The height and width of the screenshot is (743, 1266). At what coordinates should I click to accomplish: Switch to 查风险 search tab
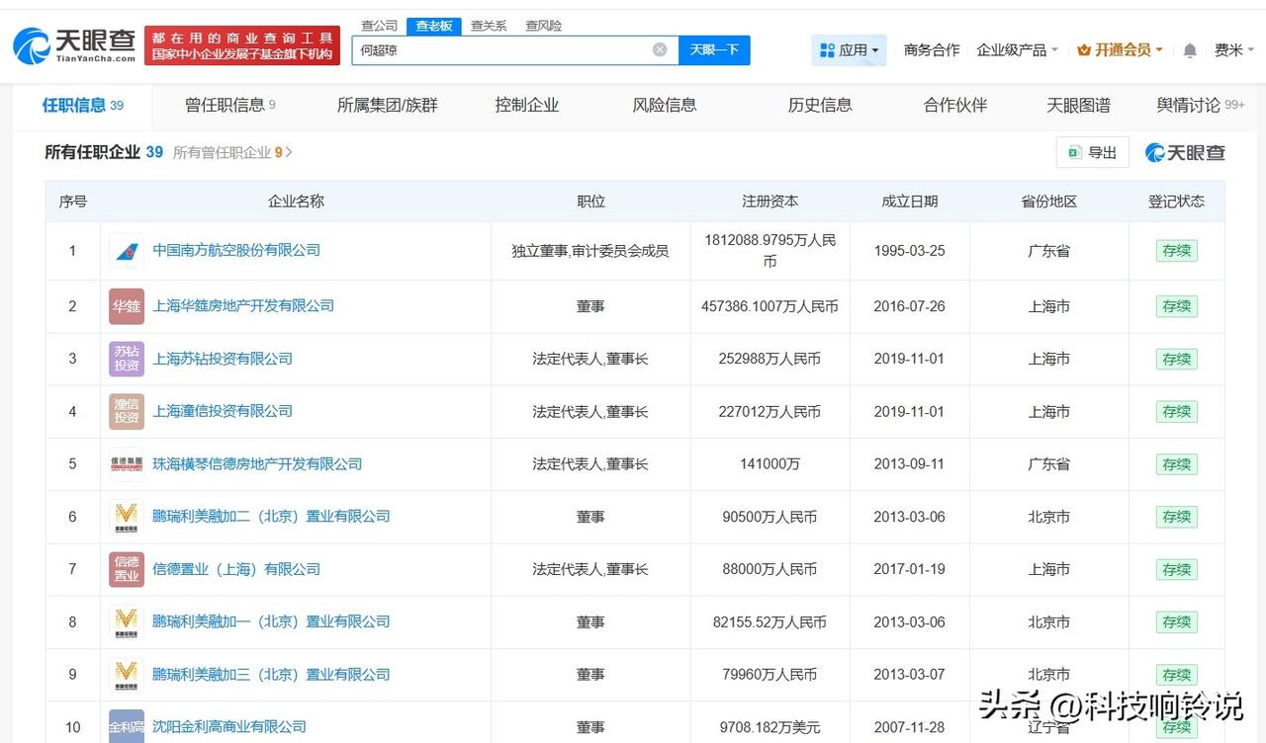[x=543, y=26]
